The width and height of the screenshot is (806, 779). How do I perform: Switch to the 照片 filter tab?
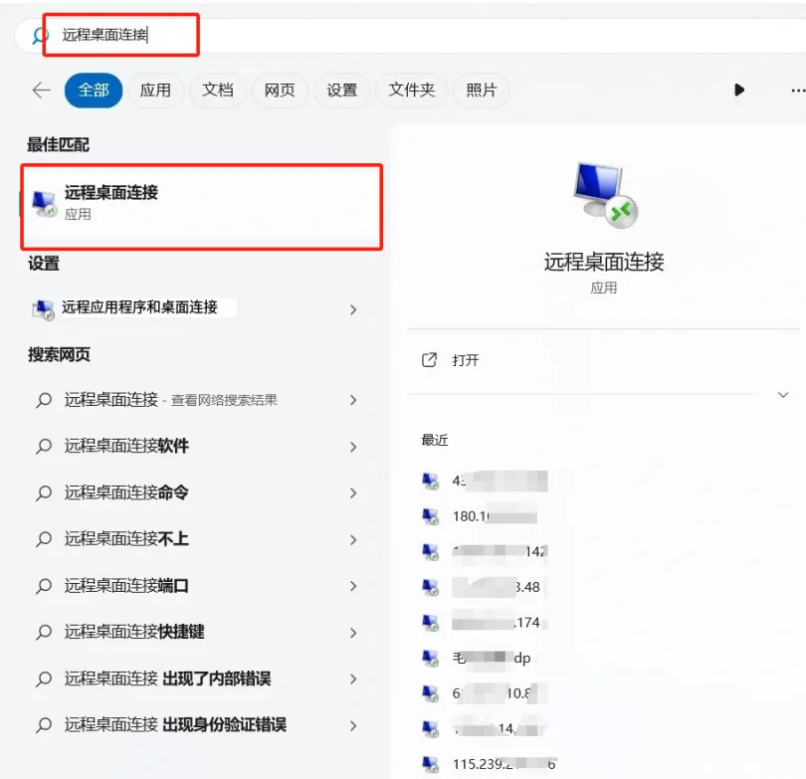pyautogui.click(x=482, y=91)
